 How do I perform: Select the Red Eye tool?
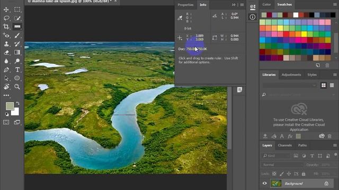coord(6,35)
